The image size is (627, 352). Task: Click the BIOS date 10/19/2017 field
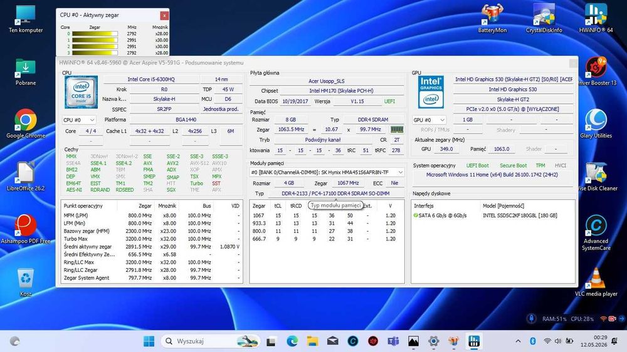coord(295,101)
